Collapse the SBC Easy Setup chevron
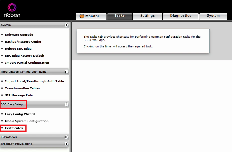 click(x=66, y=104)
